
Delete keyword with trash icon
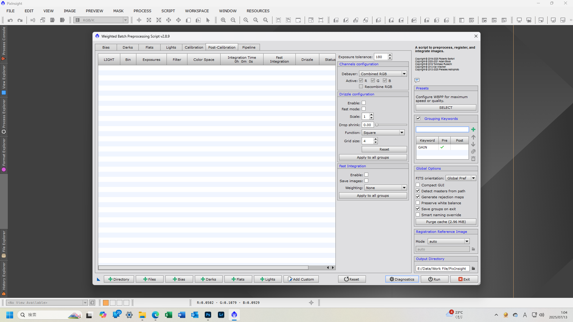coord(473,159)
